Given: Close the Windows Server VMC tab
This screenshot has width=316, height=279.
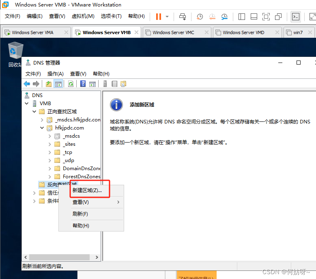Looking at the screenshot, I should coord(206,32).
